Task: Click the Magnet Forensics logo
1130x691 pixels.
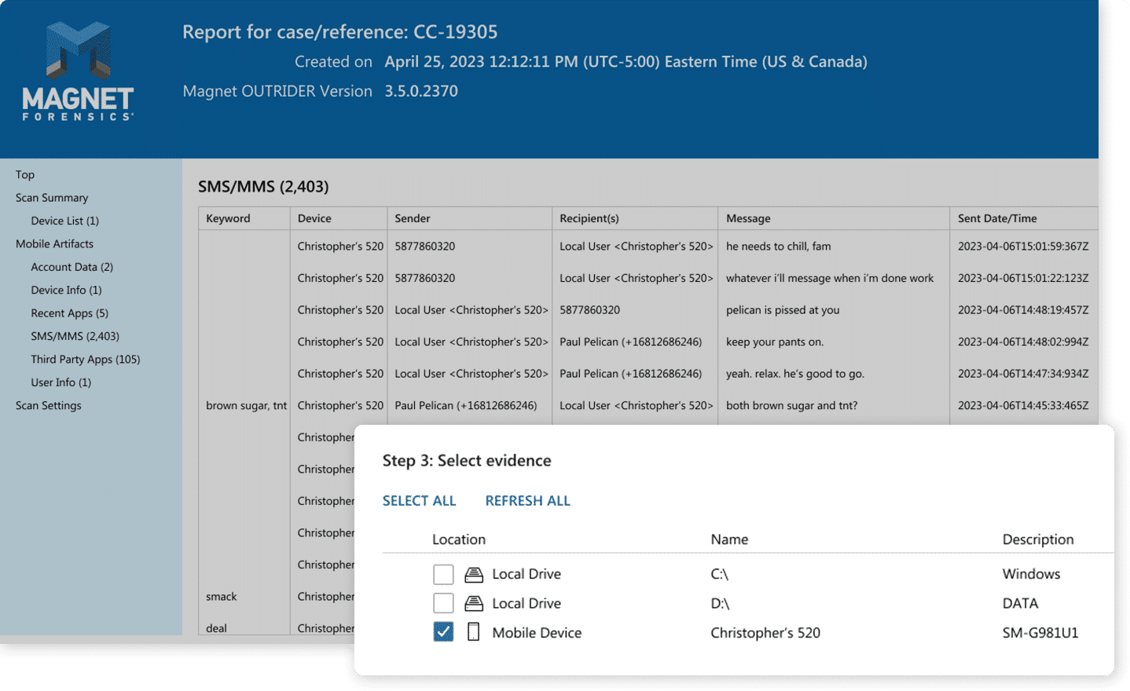Action: 78,71
